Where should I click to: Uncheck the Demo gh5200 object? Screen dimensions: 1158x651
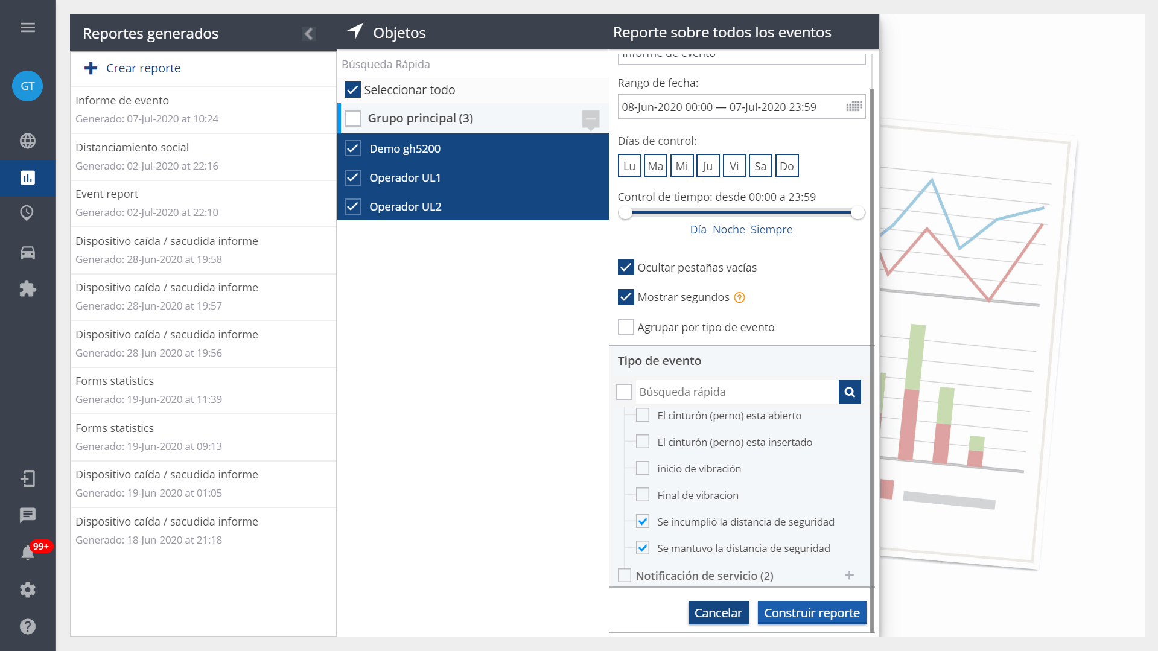[x=352, y=148]
